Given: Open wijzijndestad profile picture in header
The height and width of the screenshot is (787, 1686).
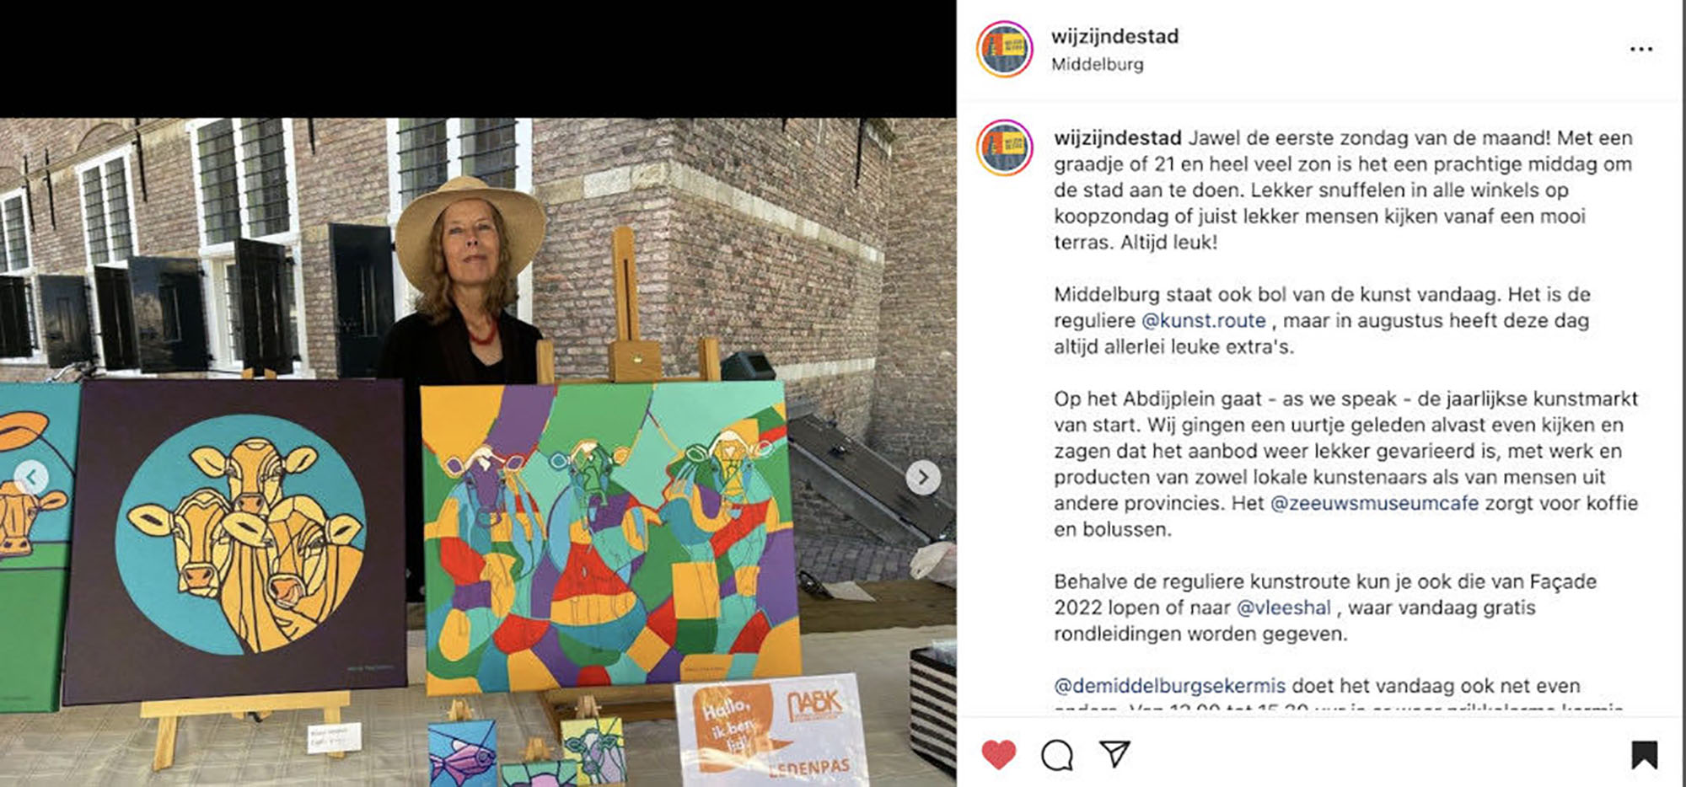Looking at the screenshot, I should coord(1005,50).
